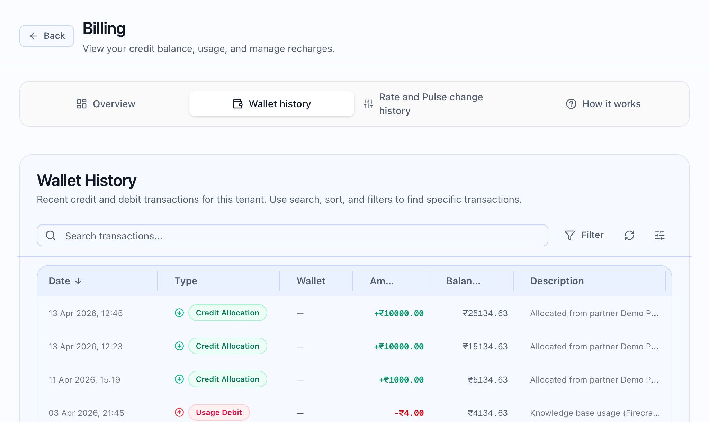The width and height of the screenshot is (709, 422).
Task: Click the Knowledge base usage description
Action: [595, 413]
